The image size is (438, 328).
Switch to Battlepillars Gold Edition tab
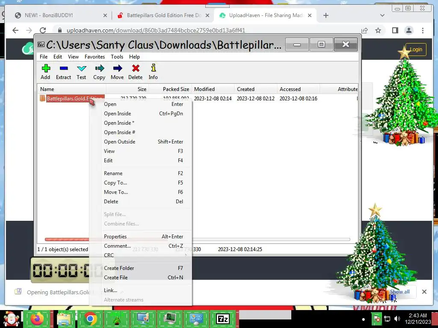[x=163, y=15]
